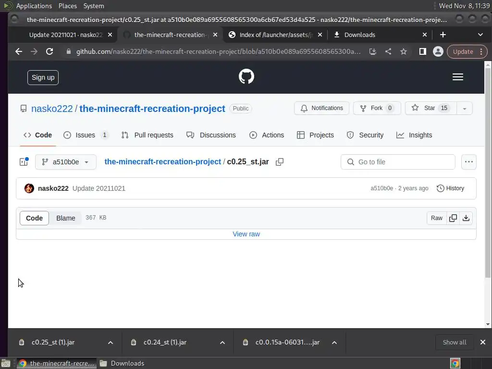Open the GitHub hamburger menu
Viewport: 492px width, 369px height.
pyautogui.click(x=458, y=77)
